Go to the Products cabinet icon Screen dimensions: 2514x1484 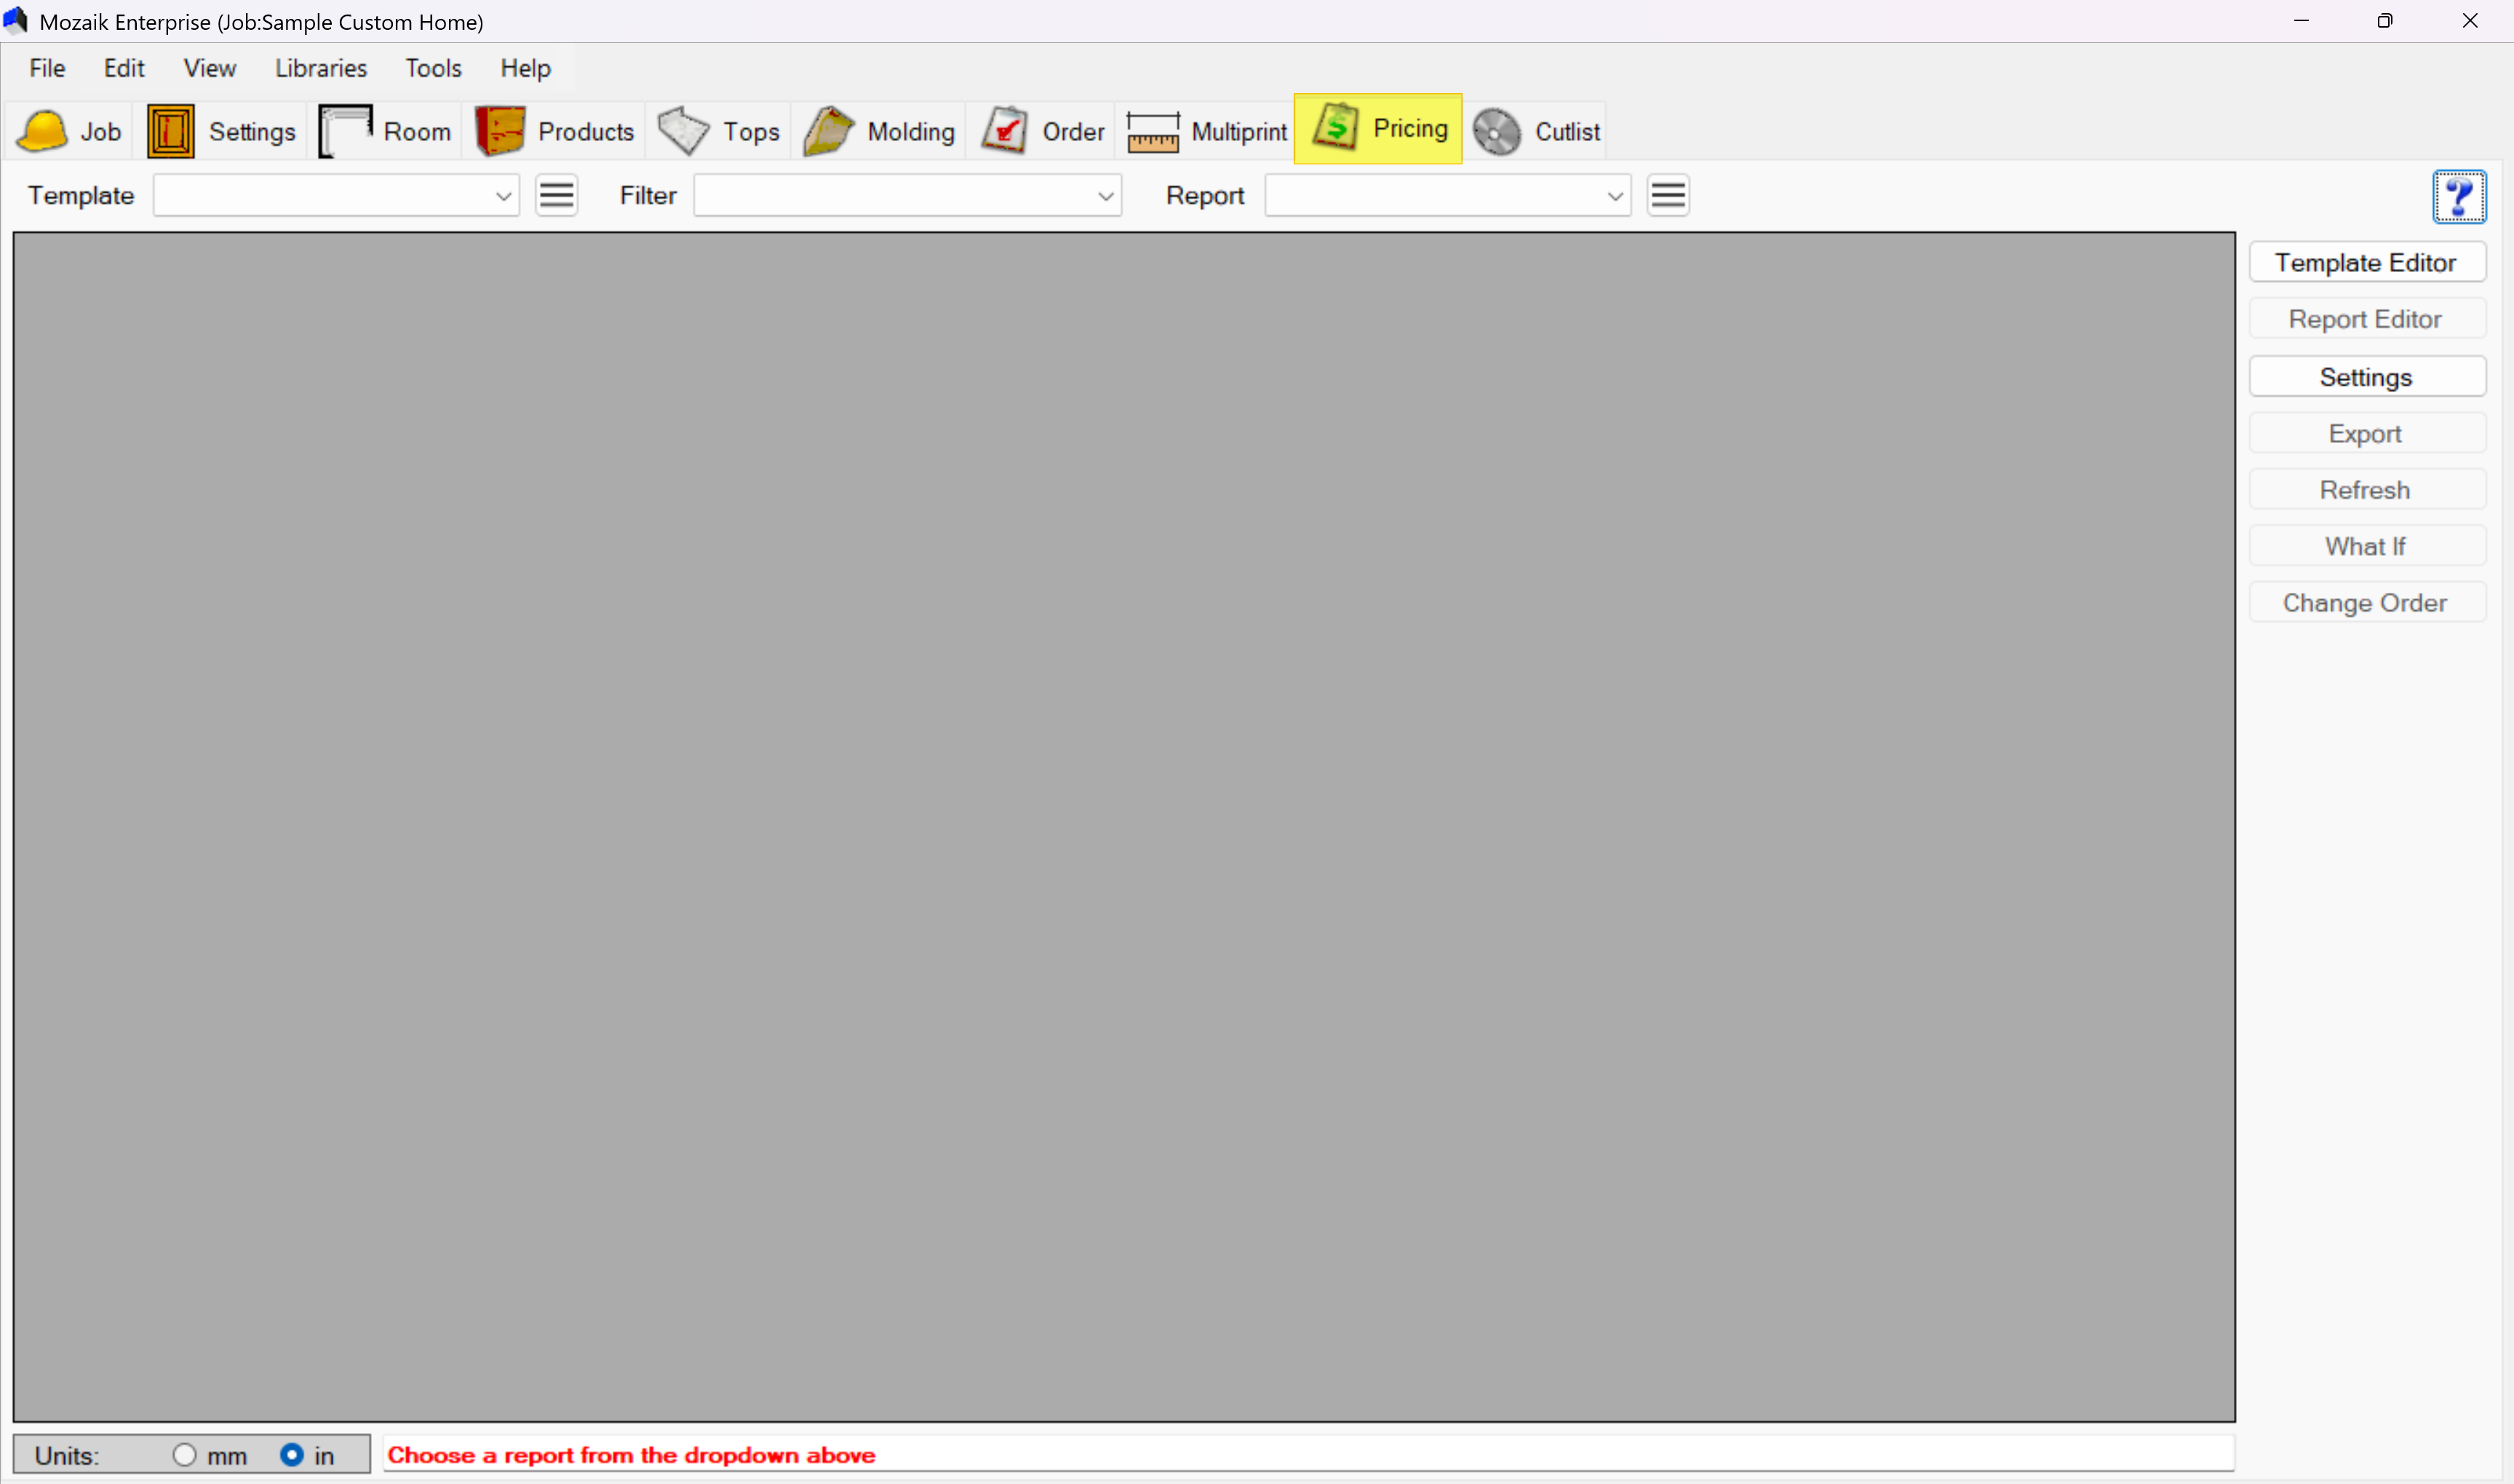click(x=500, y=131)
